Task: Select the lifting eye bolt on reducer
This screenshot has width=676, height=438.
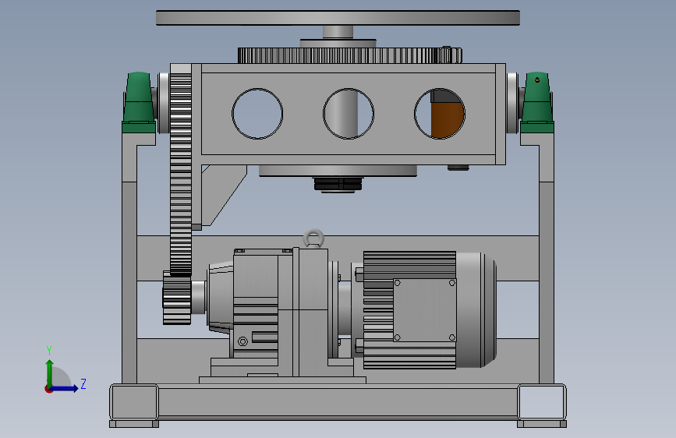Action: (313, 238)
